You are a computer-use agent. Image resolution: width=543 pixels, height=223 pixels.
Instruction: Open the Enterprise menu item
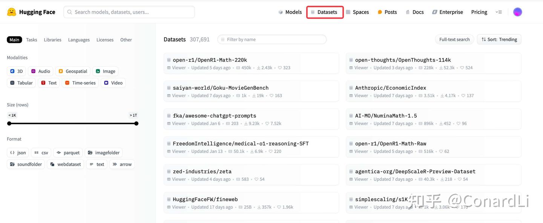pos(447,12)
